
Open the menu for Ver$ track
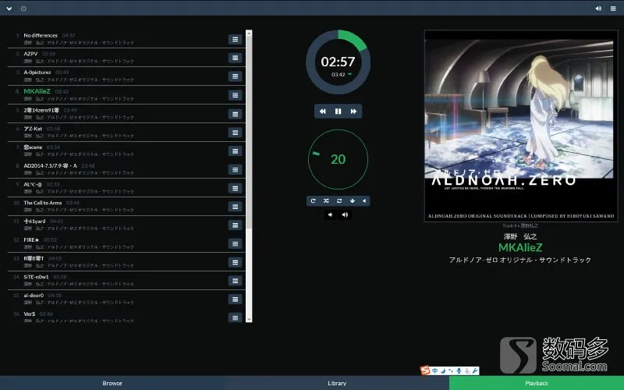point(236,317)
